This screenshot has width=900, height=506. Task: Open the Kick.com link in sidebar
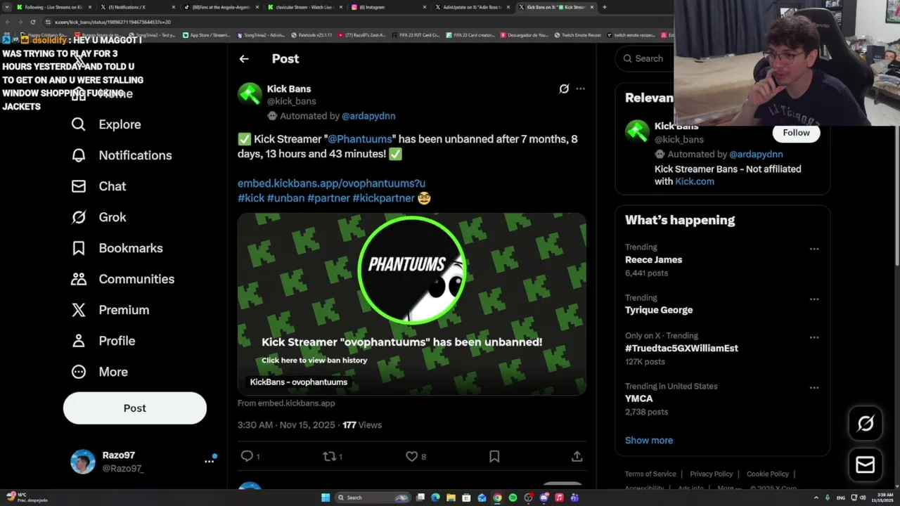pos(695,181)
